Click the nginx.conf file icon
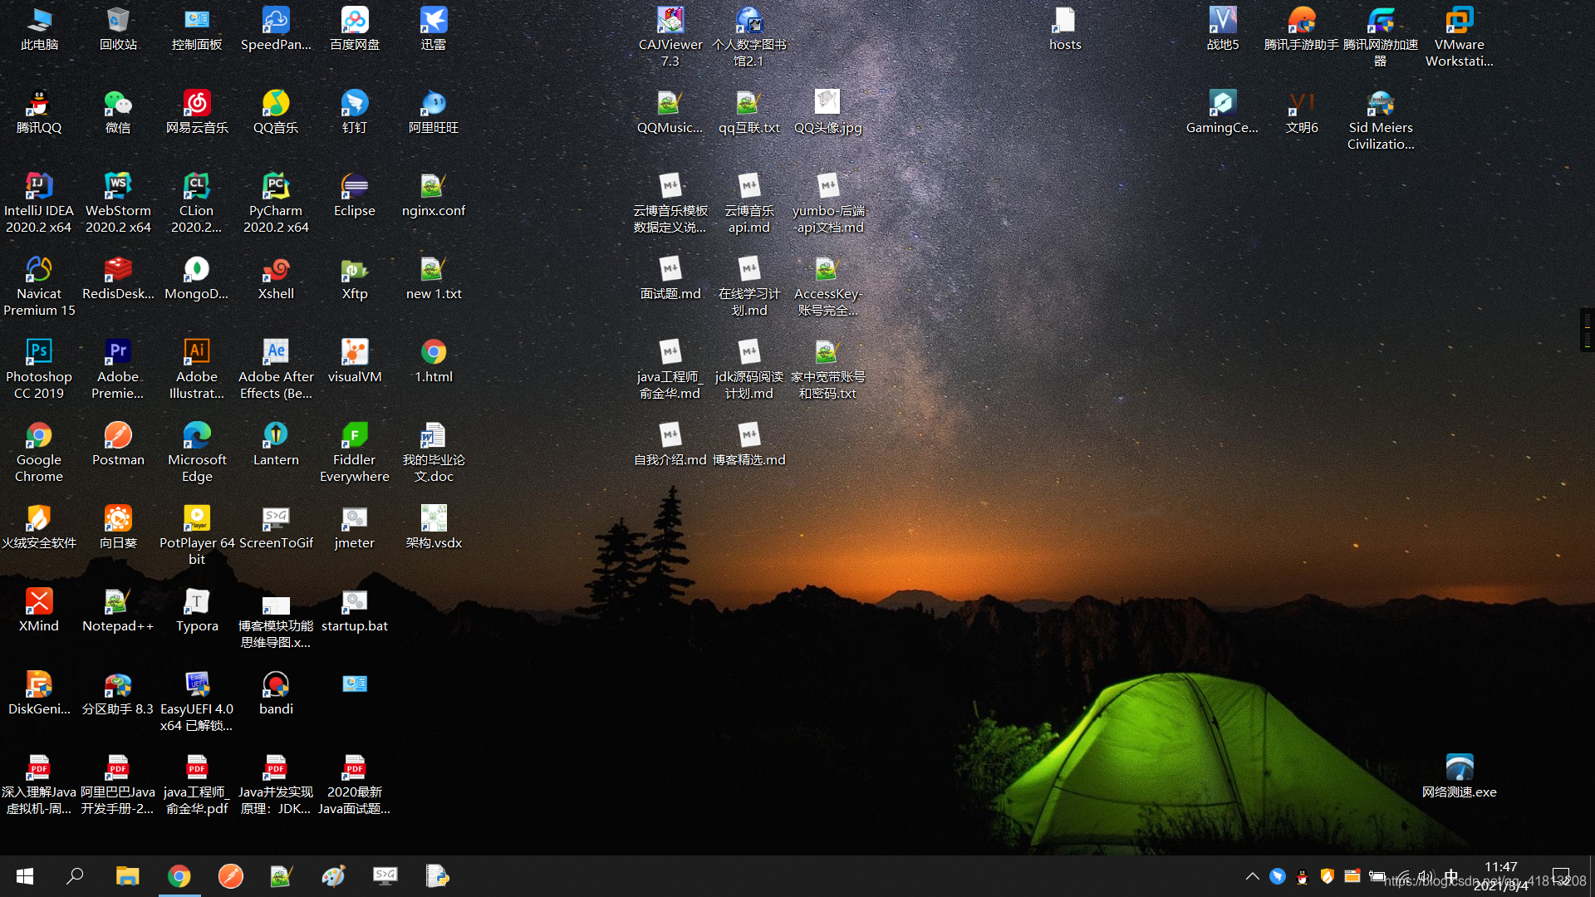1595x897 pixels. pyautogui.click(x=433, y=187)
